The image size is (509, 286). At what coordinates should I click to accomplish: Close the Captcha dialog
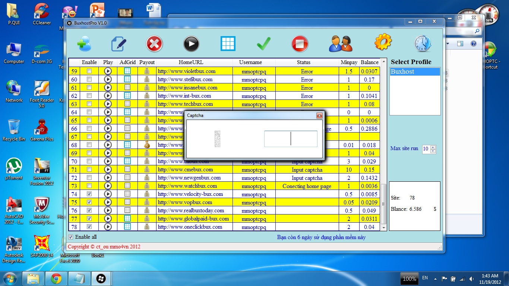[x=319, y=115]
